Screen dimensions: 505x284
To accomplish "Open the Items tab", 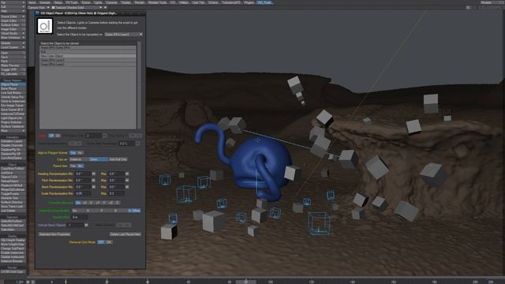I will point(32,2).
